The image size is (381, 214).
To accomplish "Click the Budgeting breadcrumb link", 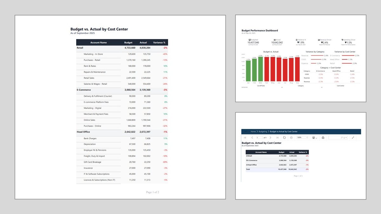I will click(x=263, y=132).
